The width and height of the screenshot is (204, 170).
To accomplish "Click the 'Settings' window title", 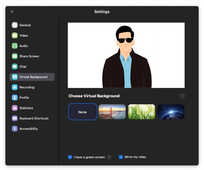I will coord(102,12).
